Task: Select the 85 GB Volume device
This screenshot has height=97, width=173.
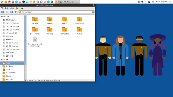Action: coord(12,46)
